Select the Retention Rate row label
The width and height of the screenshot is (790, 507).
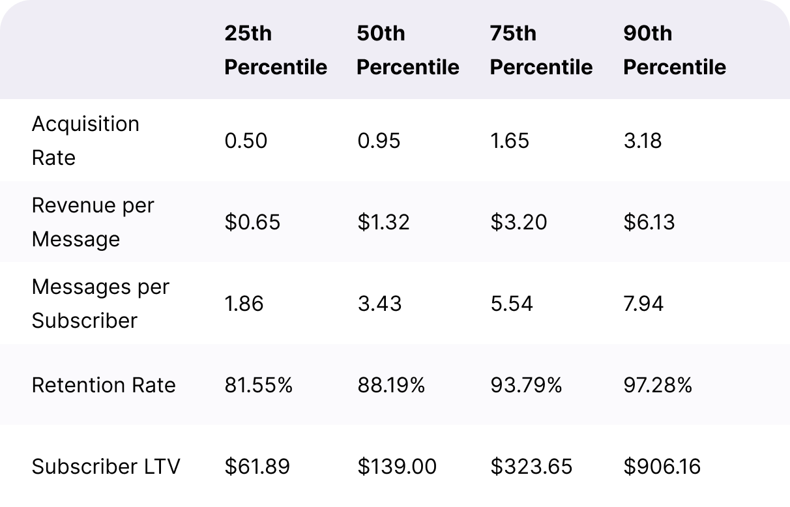pyautogui.click(x=104, y=385)
